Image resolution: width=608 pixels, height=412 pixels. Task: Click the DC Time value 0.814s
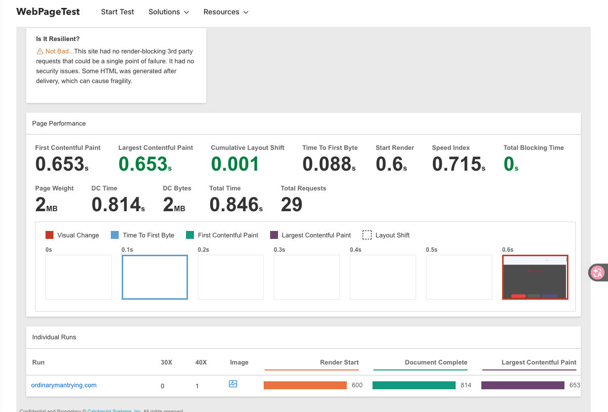tap(118, 204)
